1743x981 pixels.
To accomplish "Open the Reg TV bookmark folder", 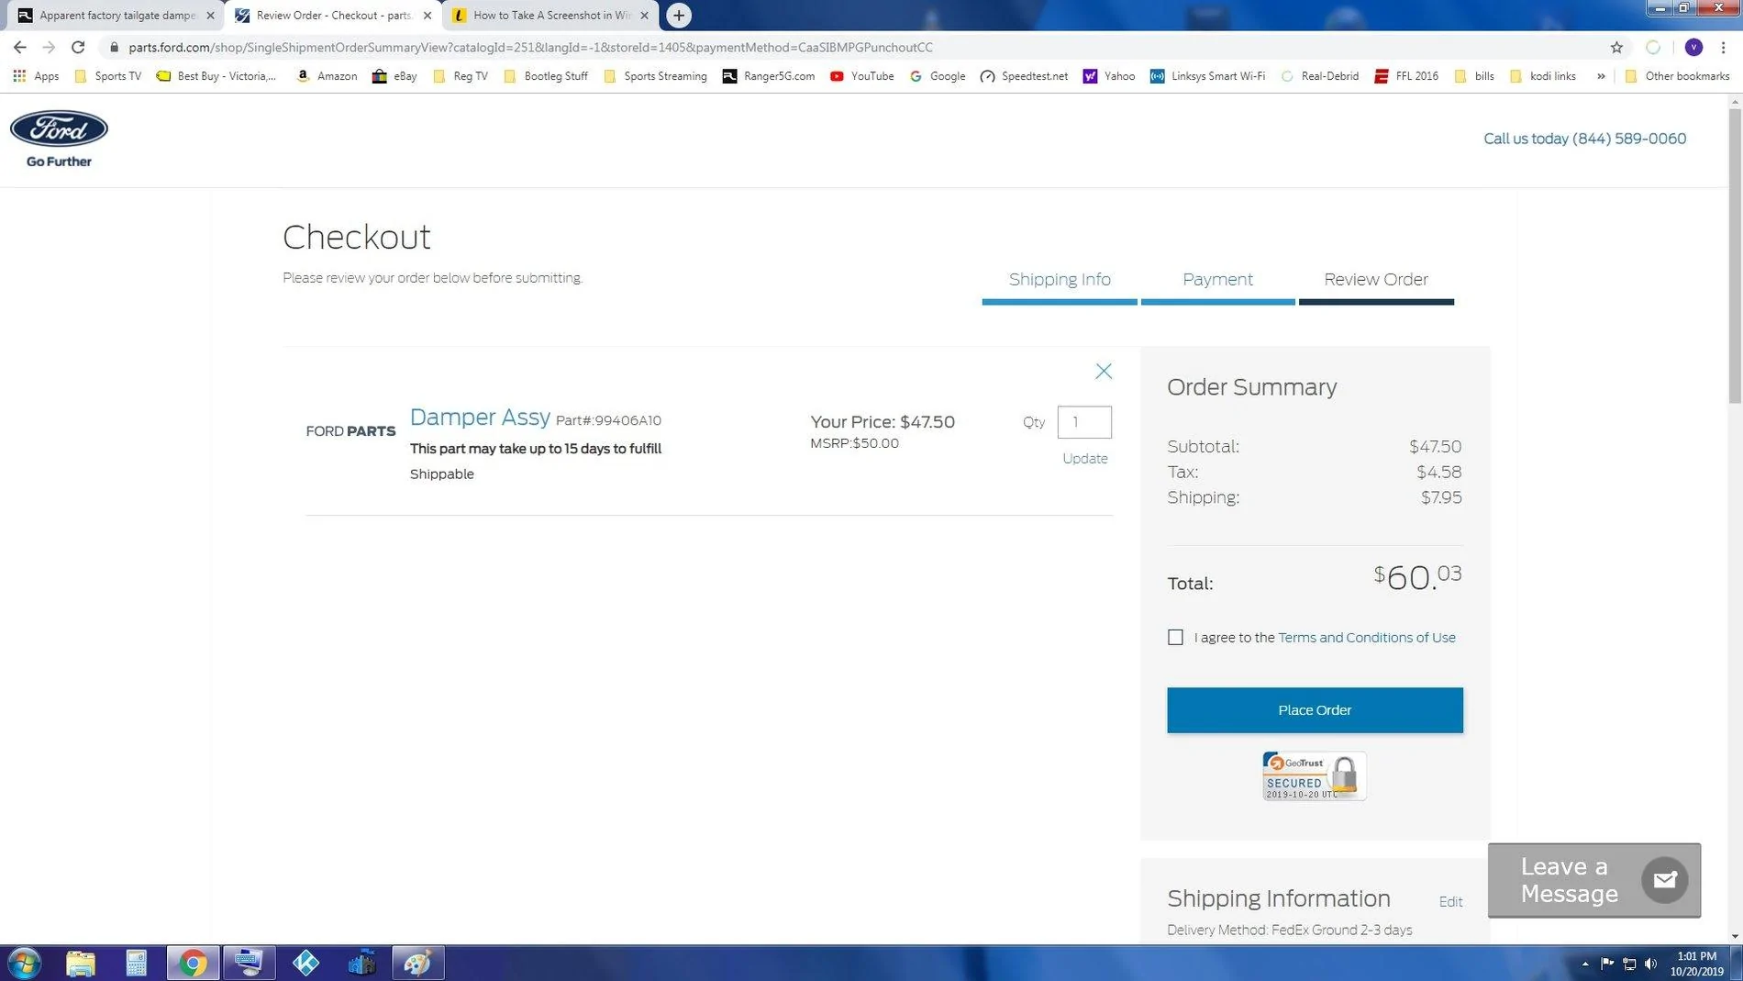I will [461, 76].
